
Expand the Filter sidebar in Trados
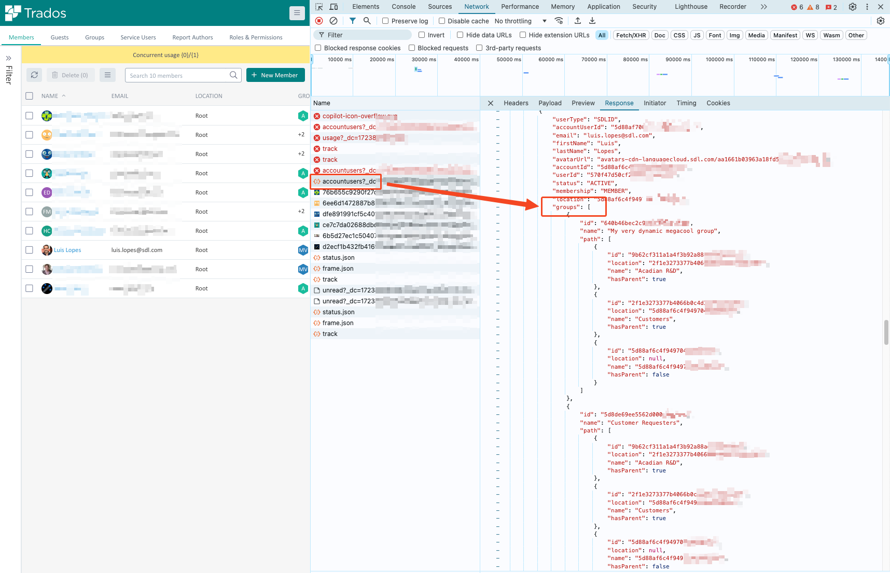tap(8, 58)
